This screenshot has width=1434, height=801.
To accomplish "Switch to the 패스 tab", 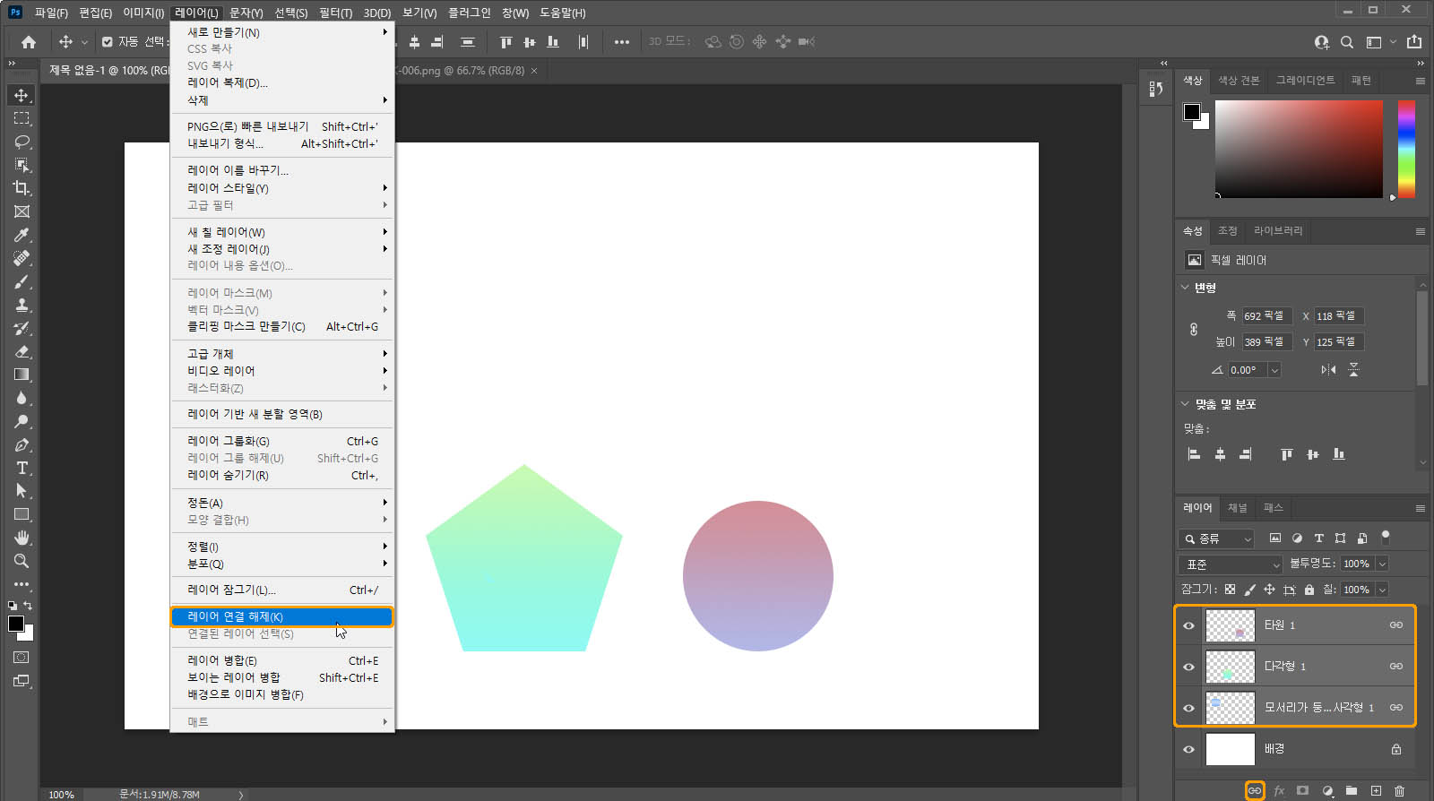I will tap(1274, 508).
